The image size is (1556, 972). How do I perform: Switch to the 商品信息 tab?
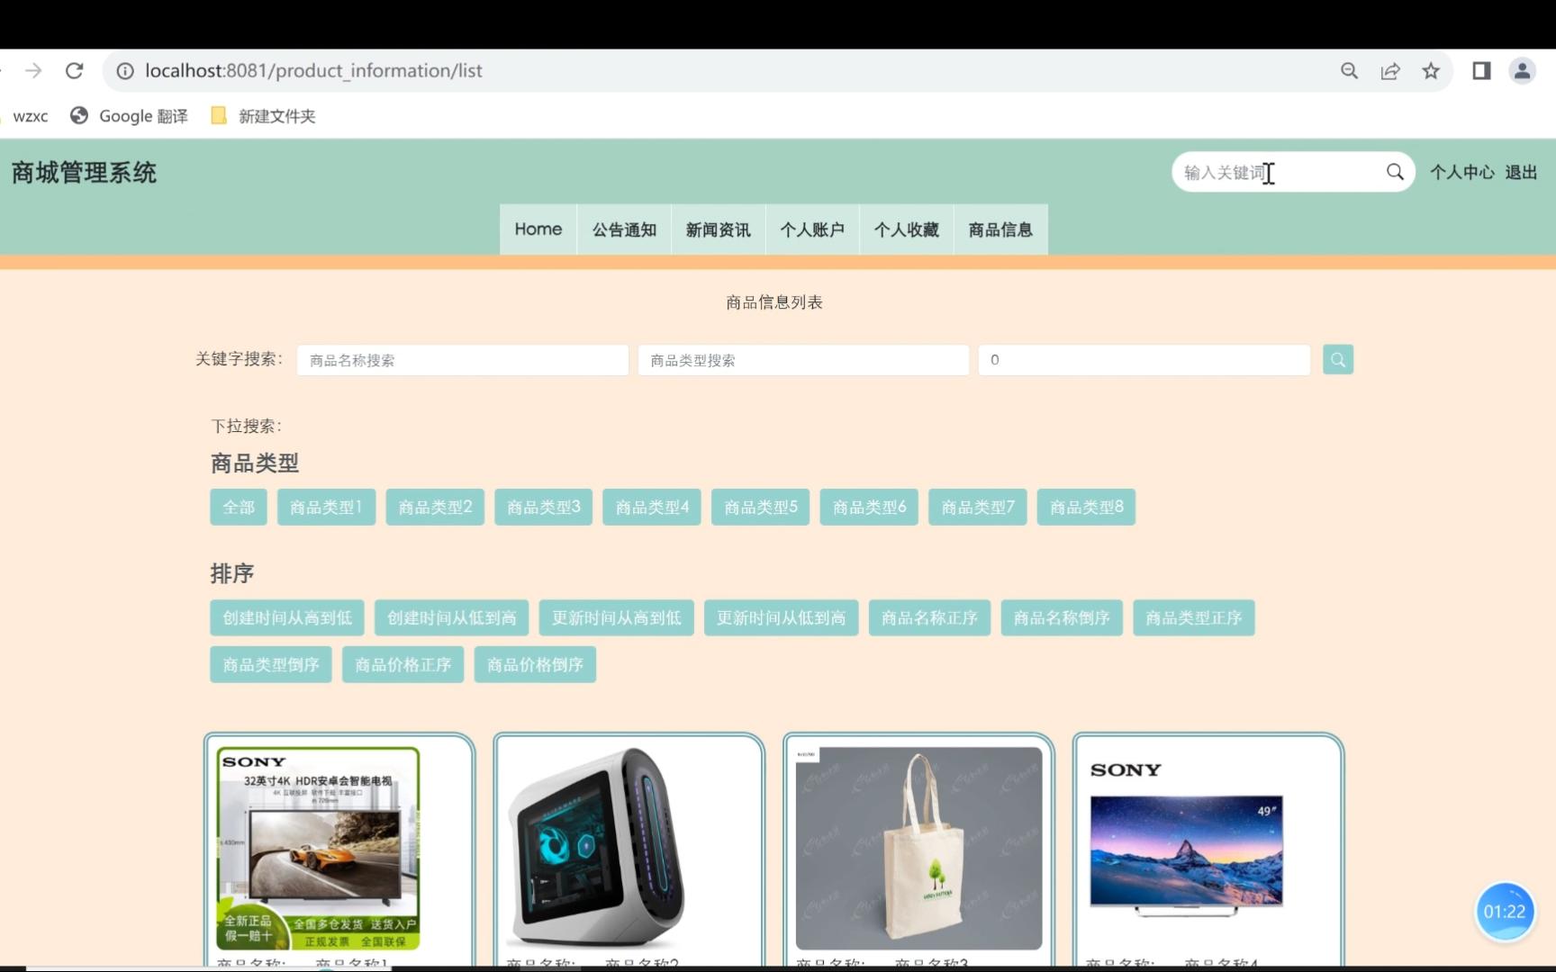(1000, 229)
